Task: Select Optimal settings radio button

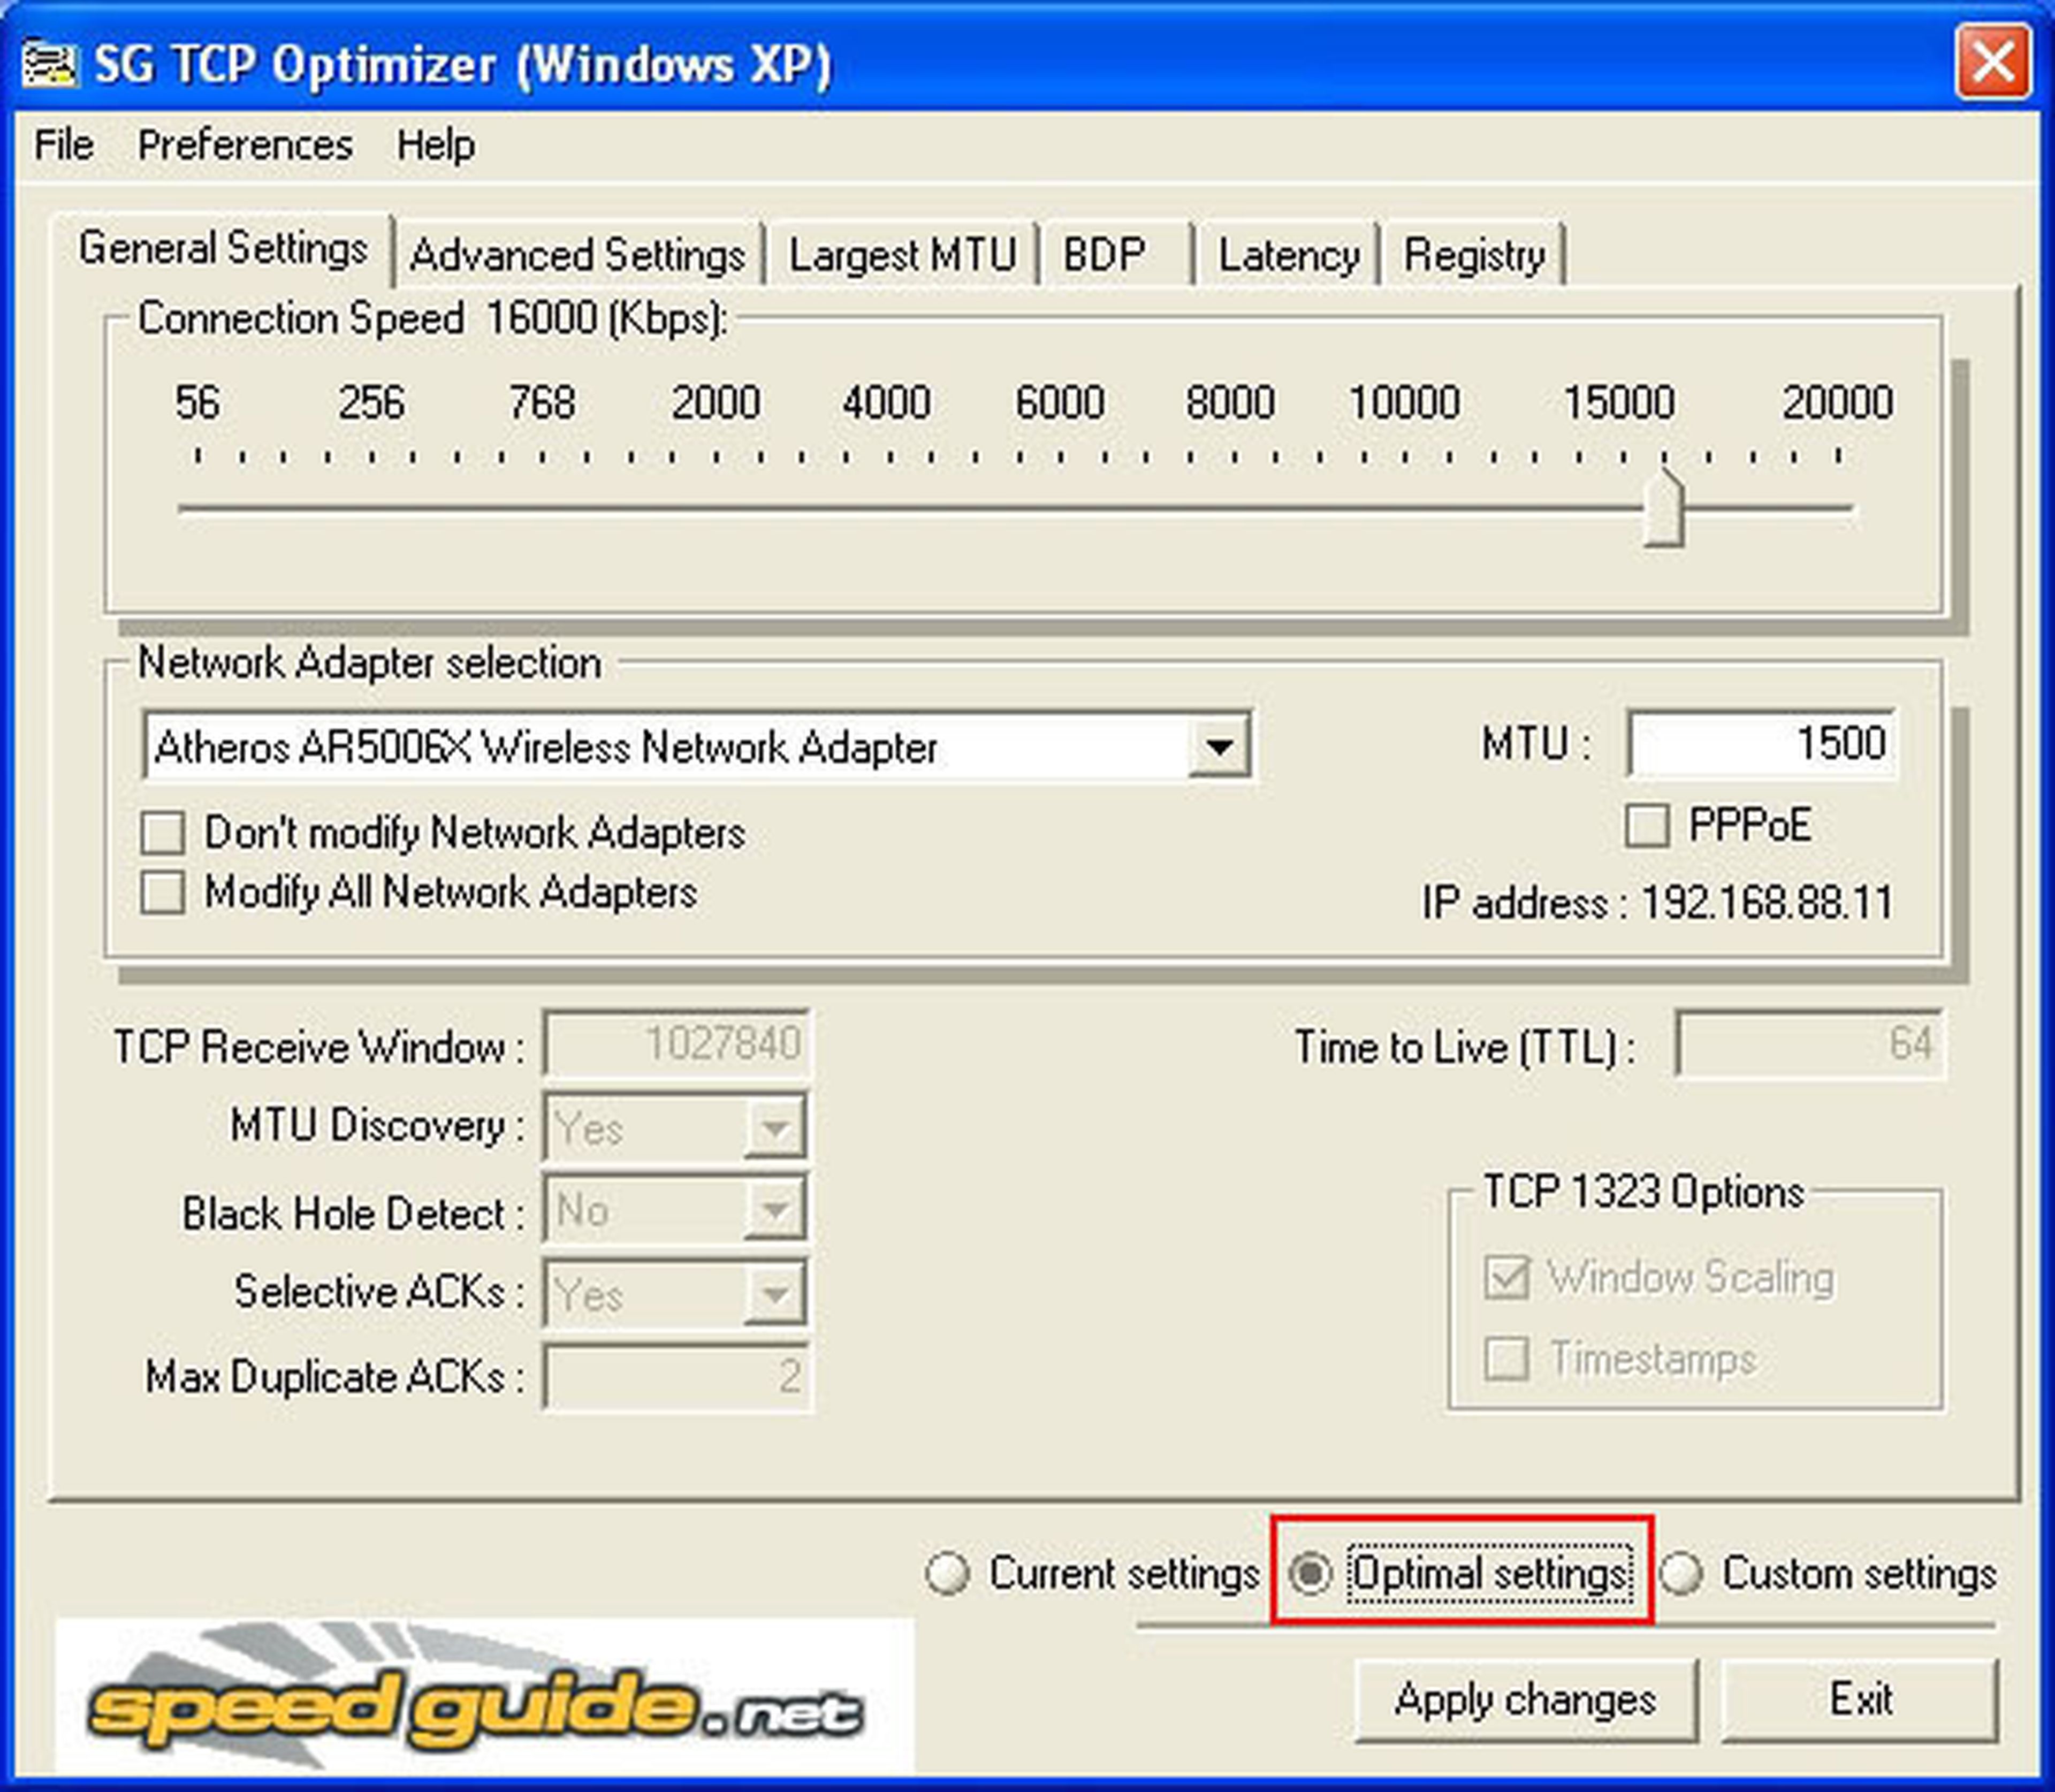Action: (x=1310, y=1573)
